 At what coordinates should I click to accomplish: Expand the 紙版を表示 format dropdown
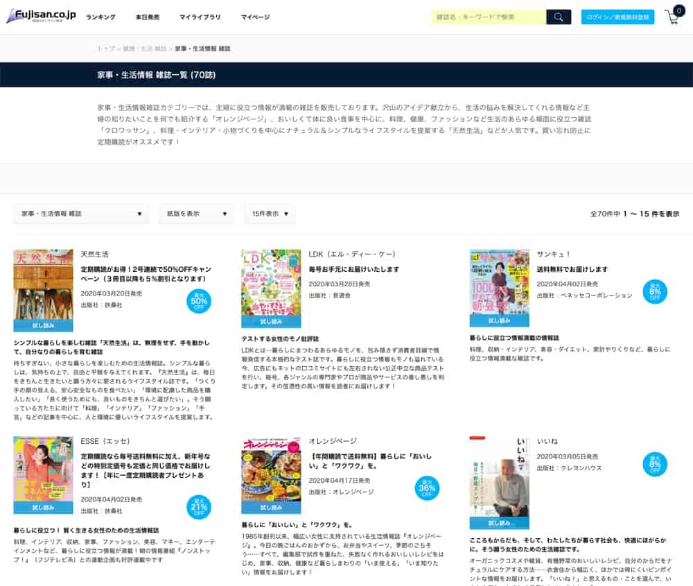[x=196, y=214]
